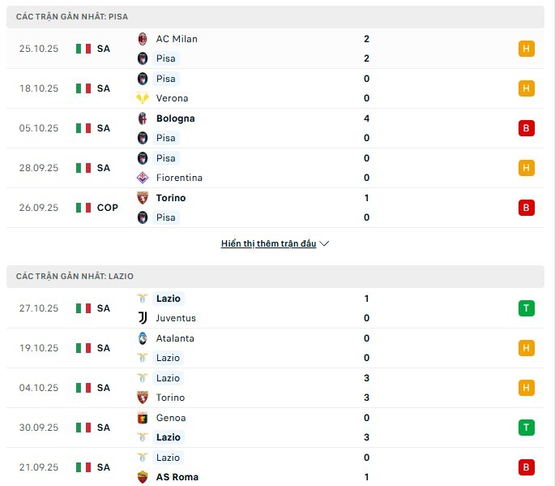Click the Atalanta club crest icon
Image resolution: width=555 pixels, height=486 pixels.
tap(143, 338)
